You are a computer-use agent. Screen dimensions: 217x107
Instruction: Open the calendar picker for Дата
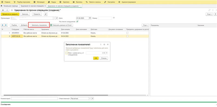90,18
